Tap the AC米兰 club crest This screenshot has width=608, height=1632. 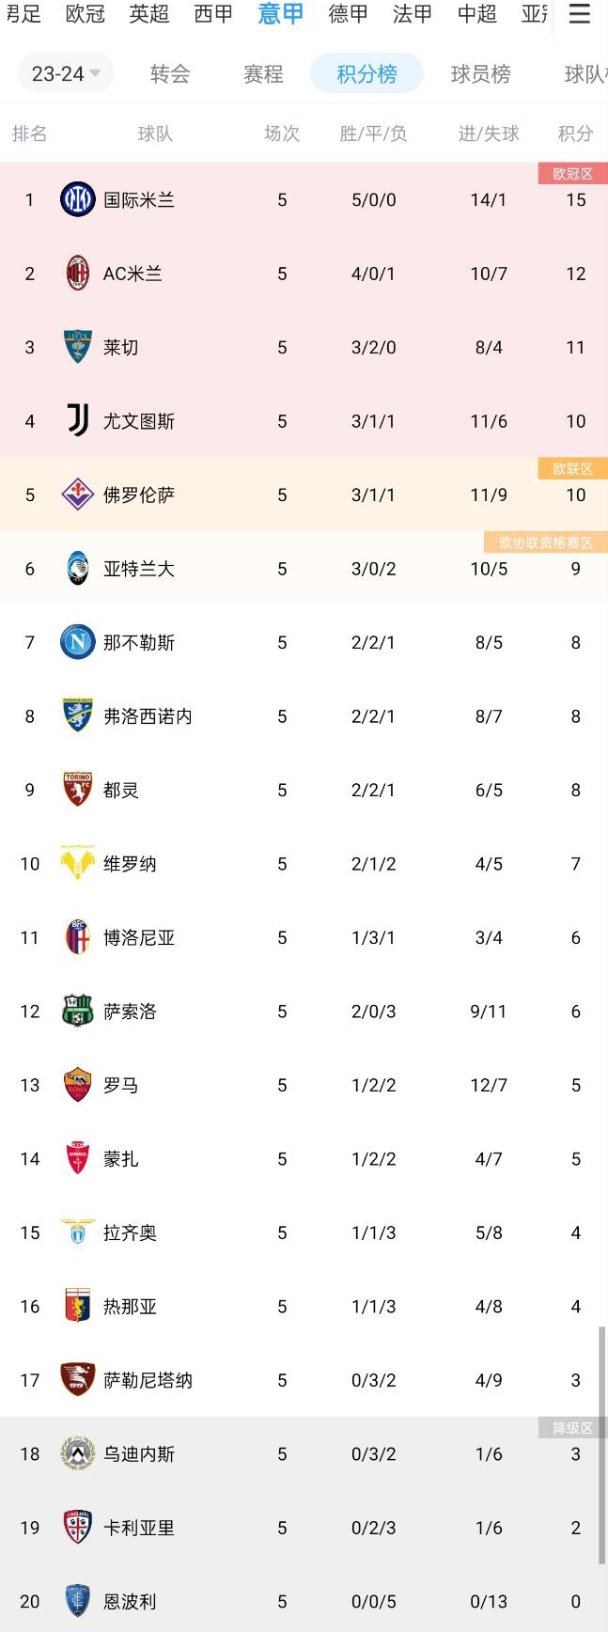(x=78, y=274)
